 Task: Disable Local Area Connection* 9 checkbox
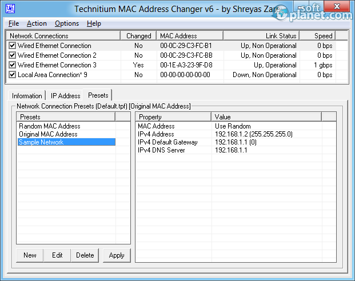[12, 75]
